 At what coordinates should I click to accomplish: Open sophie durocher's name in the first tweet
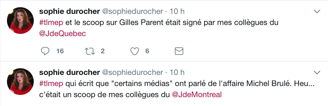tap(69, 11)
